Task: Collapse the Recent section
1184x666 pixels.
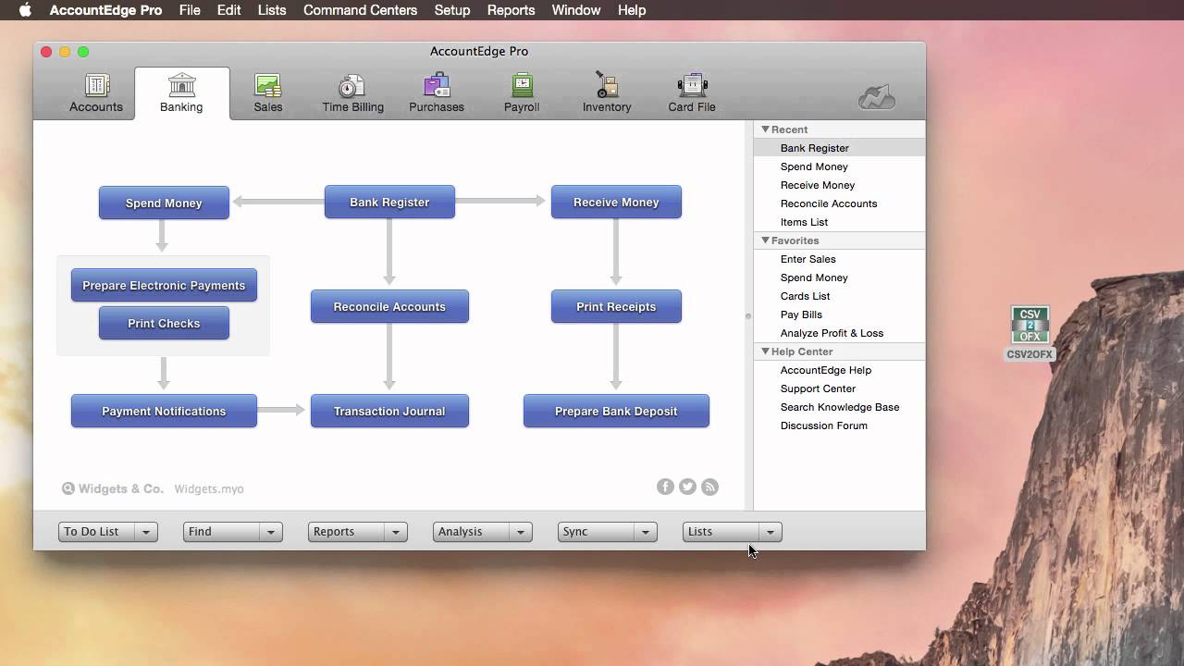Action: [x=765, y=129]
